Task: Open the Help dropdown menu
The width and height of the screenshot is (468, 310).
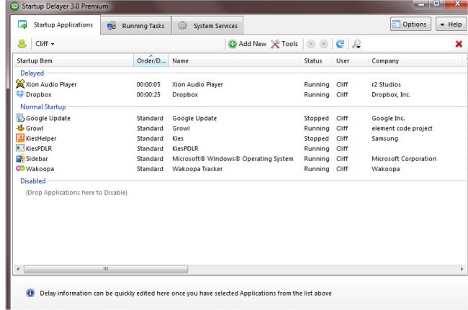Action: pyautogui.click(x=451, y=24)
